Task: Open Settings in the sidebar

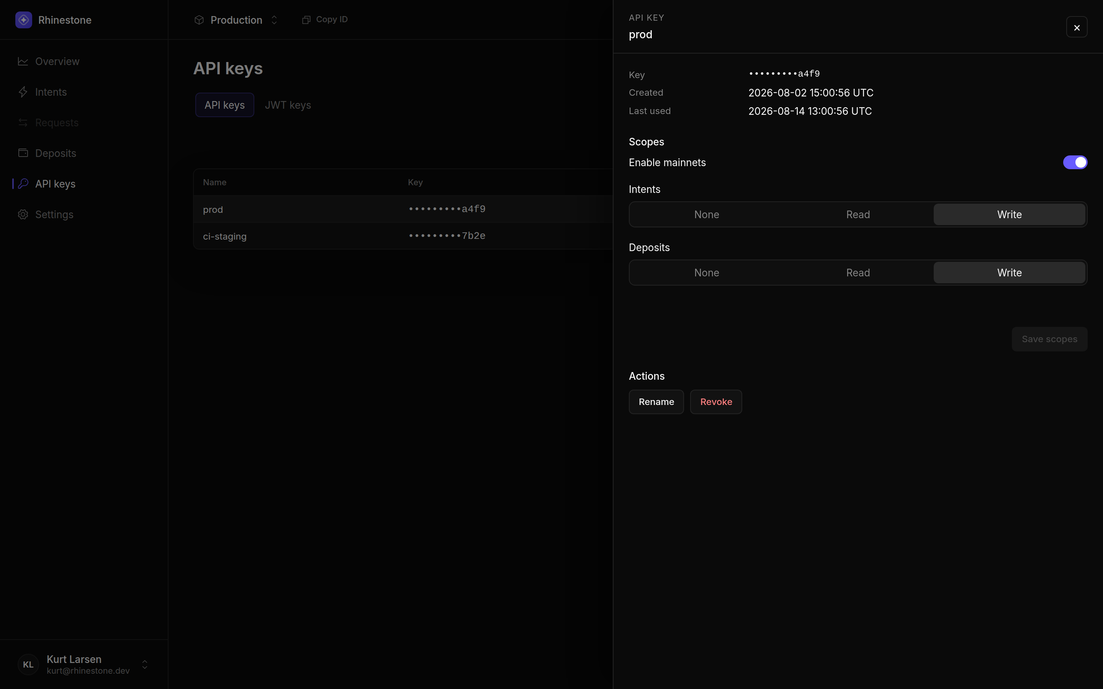Action: pyautogui.click(x=84, y=214)
